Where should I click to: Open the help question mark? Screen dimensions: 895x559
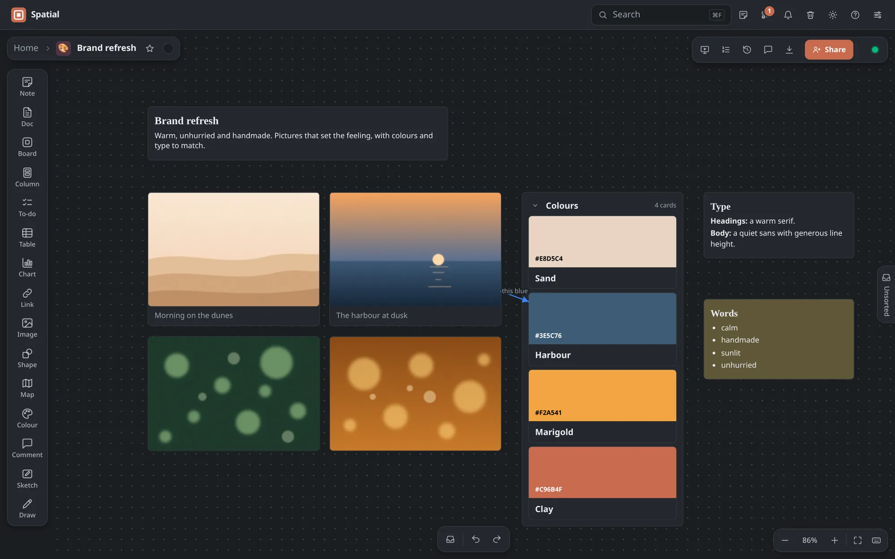tap(855, 15)
